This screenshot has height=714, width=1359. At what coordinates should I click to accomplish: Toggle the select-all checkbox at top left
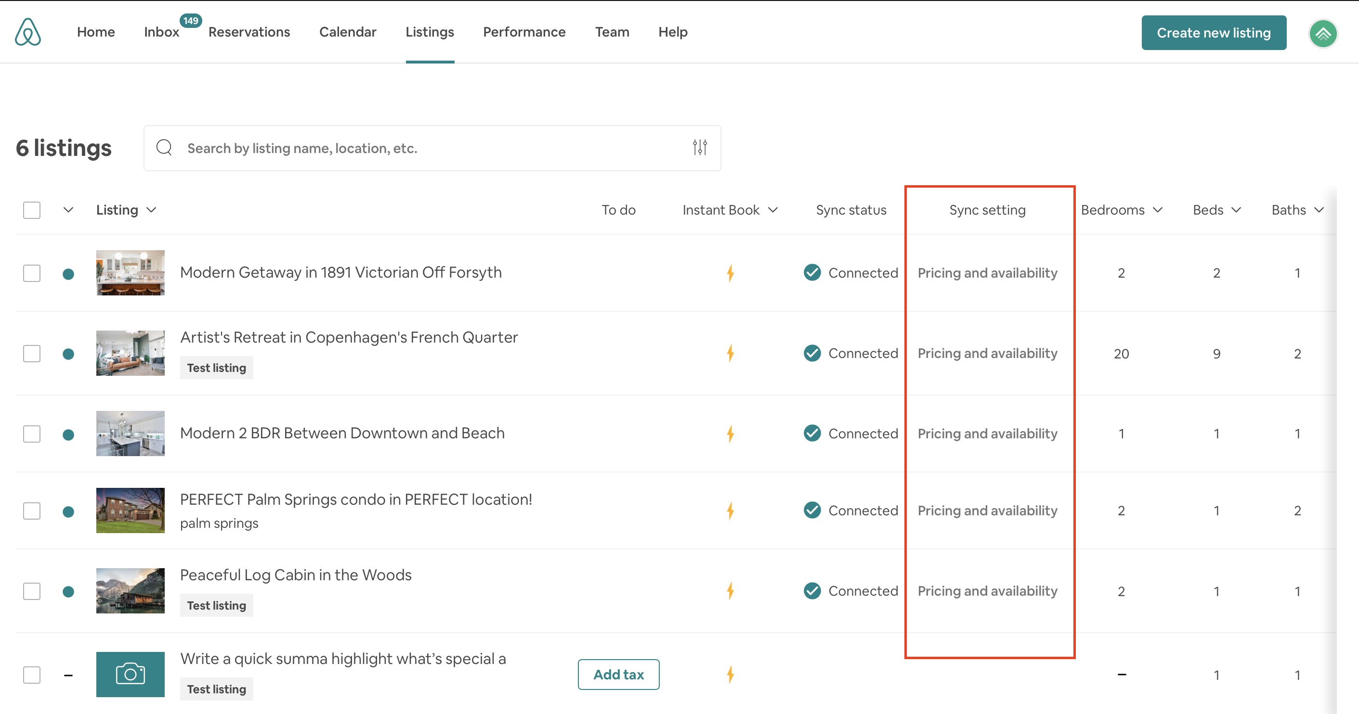[x=31, y=210]
